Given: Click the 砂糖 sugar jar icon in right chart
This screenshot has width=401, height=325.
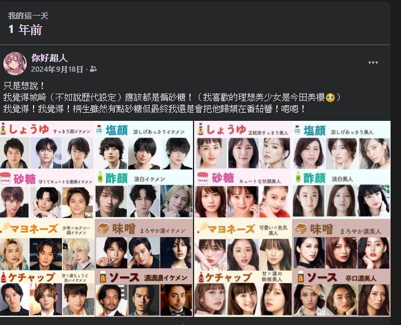Looking at the screenshot, I should coord(203,178).
